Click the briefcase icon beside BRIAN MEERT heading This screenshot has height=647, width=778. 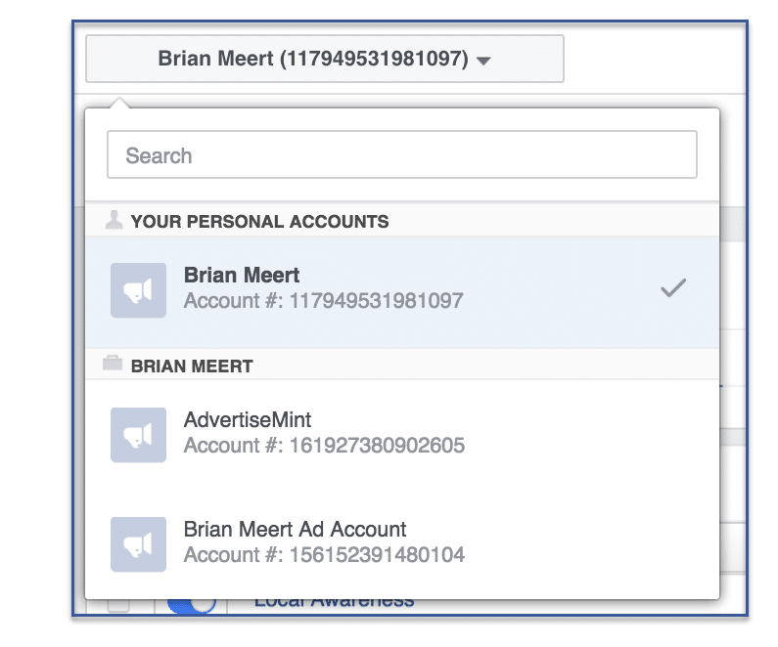tap(113, 364)
